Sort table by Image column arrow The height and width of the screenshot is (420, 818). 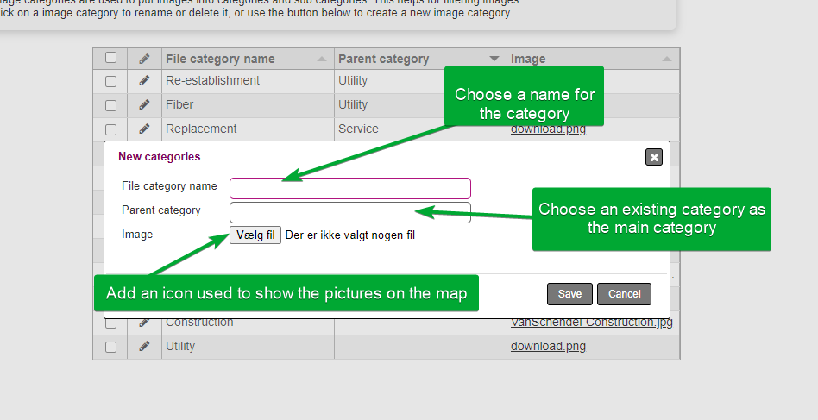667,60
